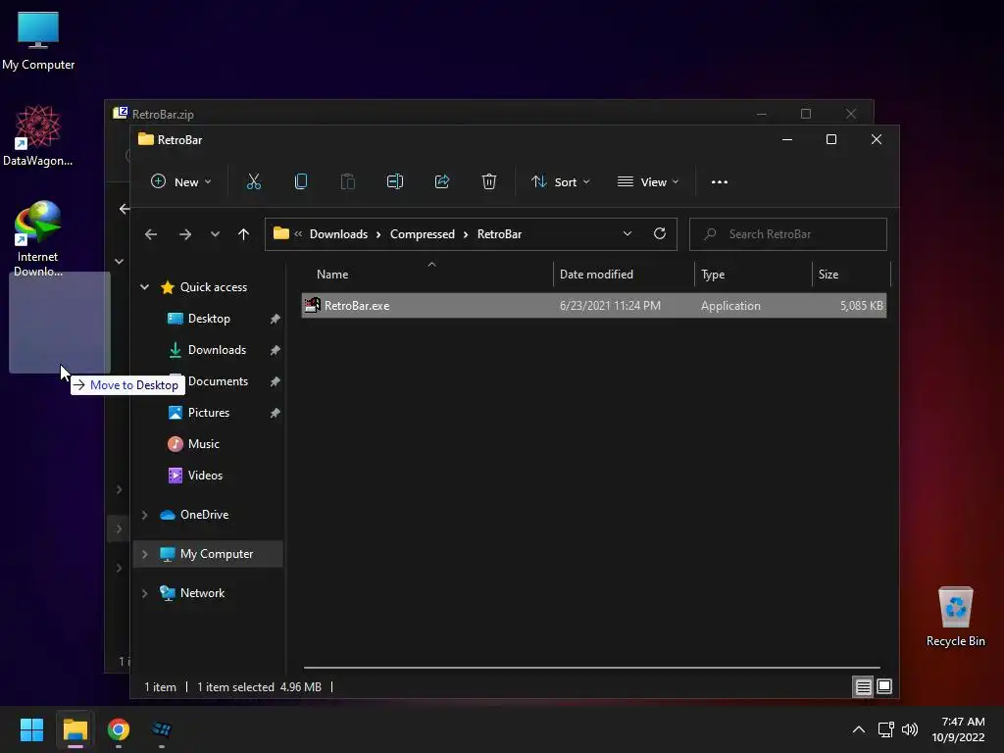The width and height of the screenshot is (1004, 753).
Task: Open the See more ellipsis menu
Action: click(719, 181)
